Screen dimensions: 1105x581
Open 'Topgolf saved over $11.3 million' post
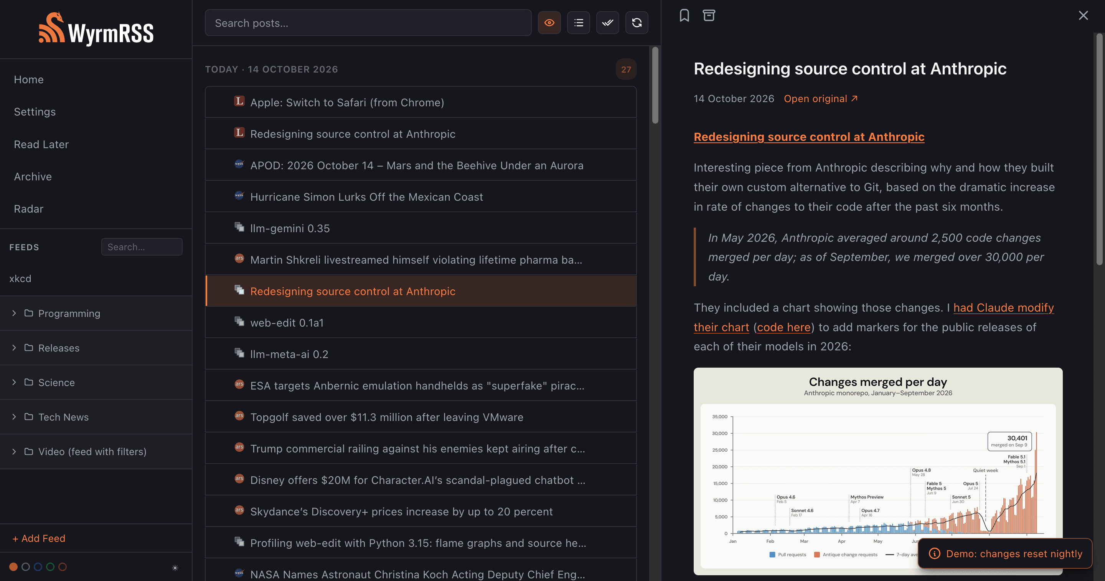[421, 417]
